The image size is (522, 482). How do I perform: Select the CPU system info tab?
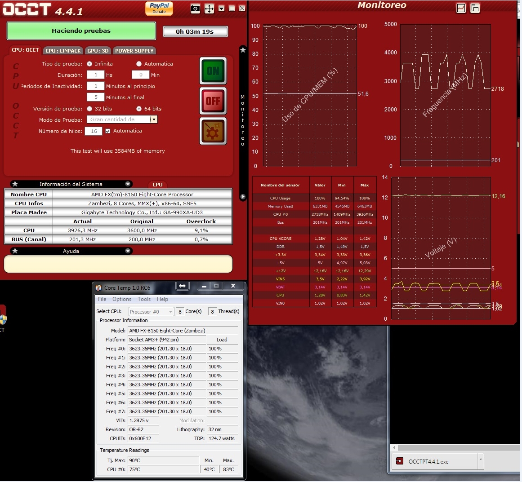tap(157, 185)
